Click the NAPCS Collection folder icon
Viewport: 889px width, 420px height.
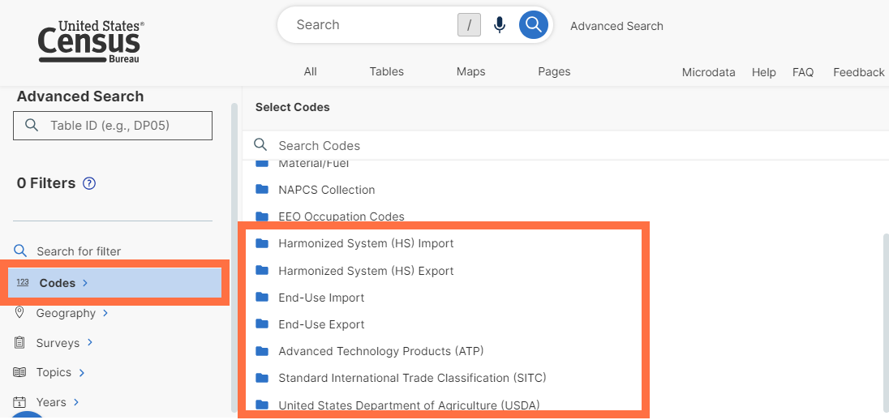261,189
